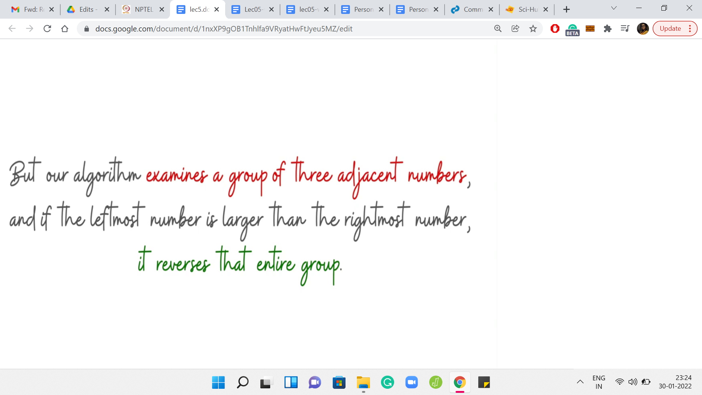Bookmark this page with the star icon
Viewport: 702px width, 395px height.
pos(533,29)
